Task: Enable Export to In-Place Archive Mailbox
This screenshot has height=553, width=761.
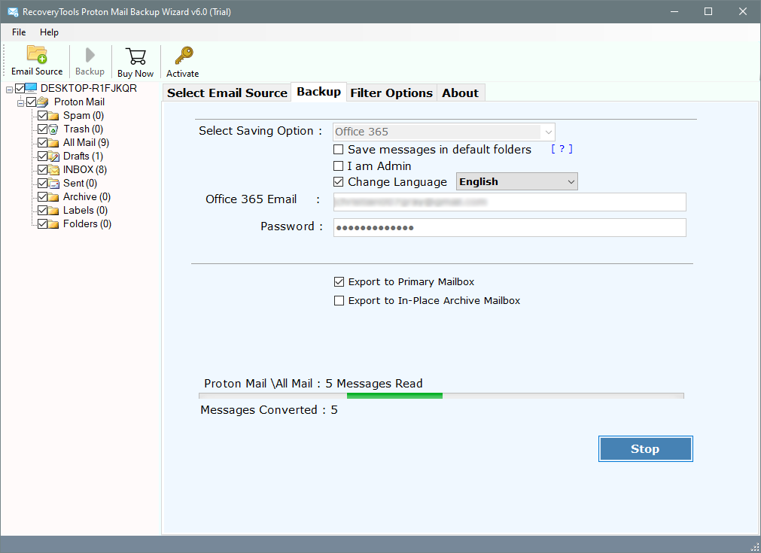Action: coord(339,301)
